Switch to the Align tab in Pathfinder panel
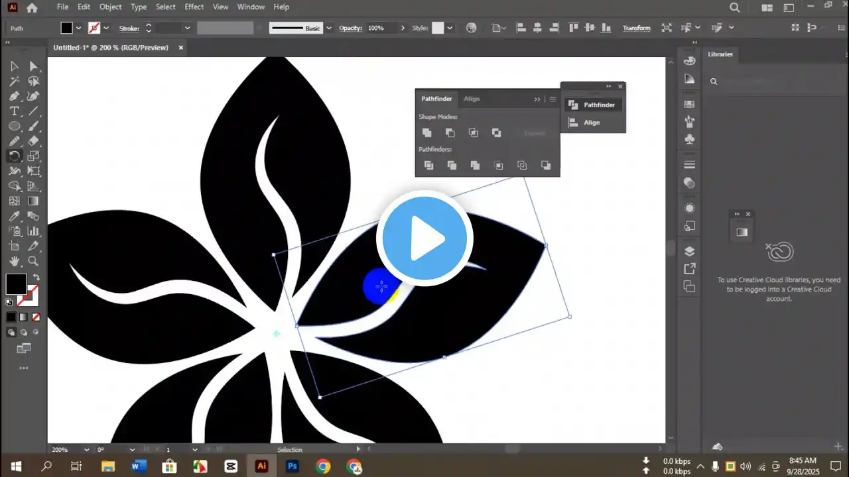Viewport: 849px width, 477px height. (472, 98)
